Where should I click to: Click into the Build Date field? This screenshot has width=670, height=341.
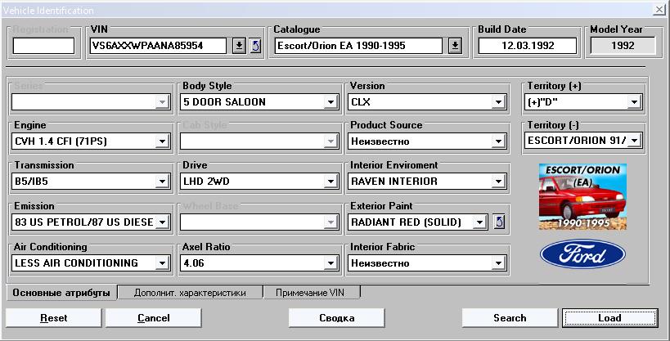(x=527, y=46)
